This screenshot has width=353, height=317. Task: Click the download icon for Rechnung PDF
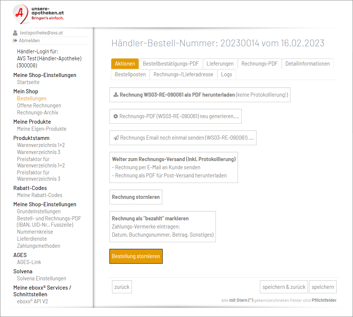tap(115, 95)
